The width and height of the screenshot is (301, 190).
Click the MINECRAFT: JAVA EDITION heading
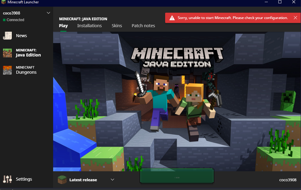83,19
